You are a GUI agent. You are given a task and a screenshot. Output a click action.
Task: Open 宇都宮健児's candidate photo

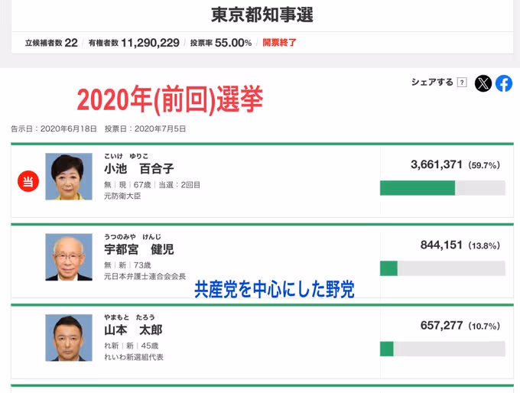pyautogui.click(x=69, y=257)
